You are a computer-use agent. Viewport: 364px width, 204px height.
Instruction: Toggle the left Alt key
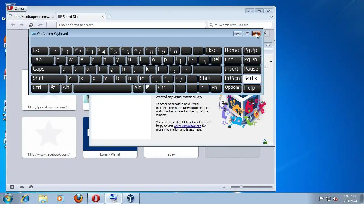pyautogui.click(x=67, y=88)
